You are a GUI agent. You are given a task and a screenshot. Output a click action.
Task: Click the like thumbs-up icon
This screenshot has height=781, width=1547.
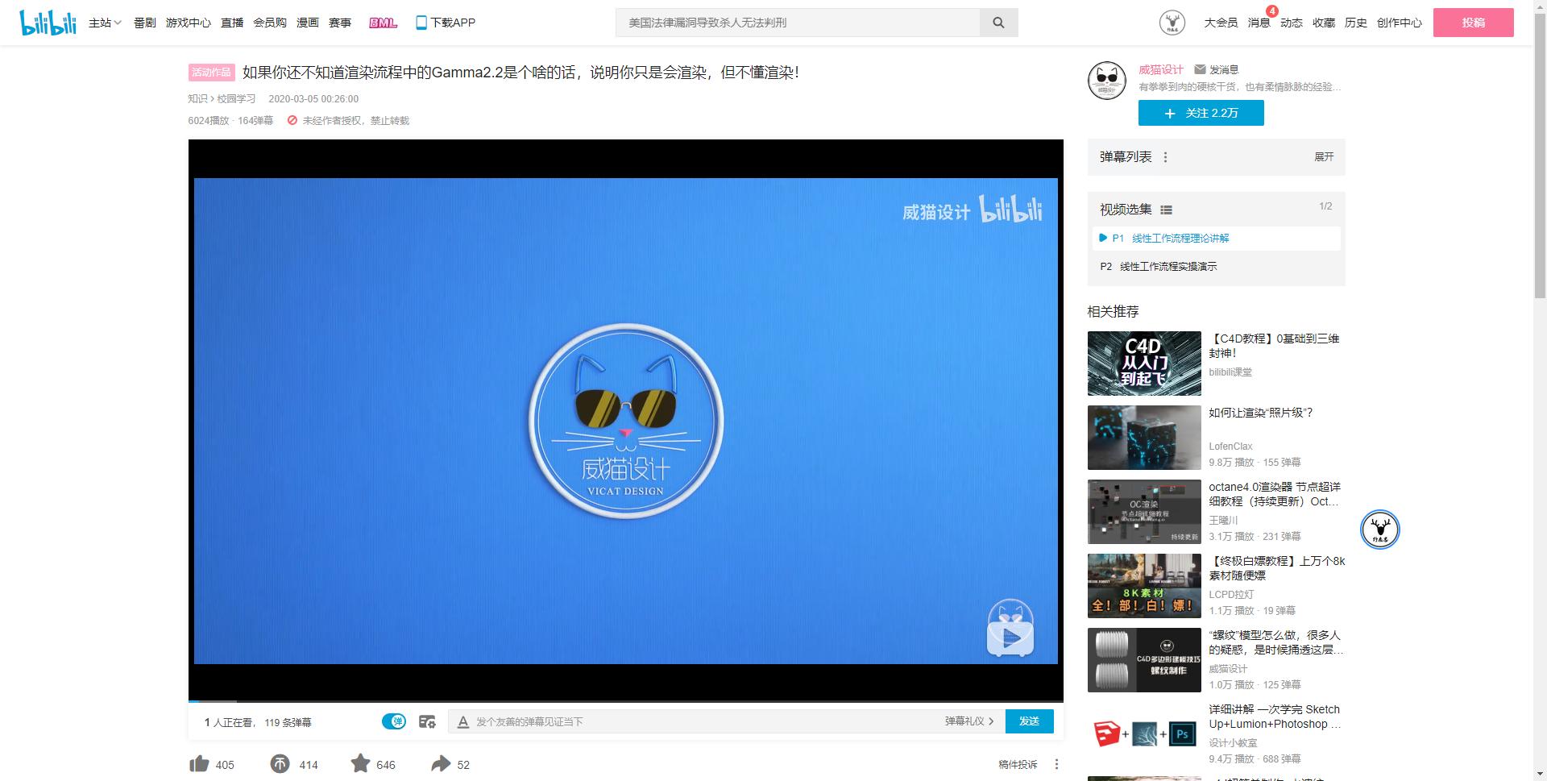click(x=199, y=764)
